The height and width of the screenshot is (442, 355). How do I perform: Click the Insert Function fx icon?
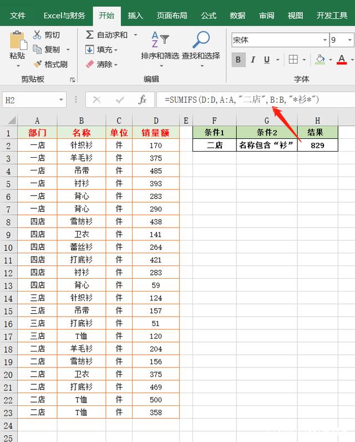click(143, 100)
